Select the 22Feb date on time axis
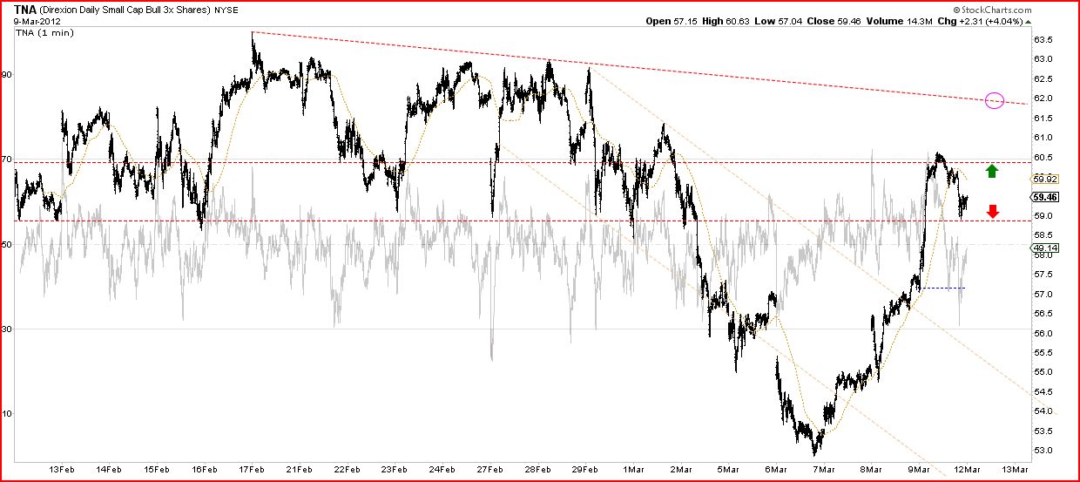Screen dimensions: 1080x482 pyautogui.click(x=346, y=468)
